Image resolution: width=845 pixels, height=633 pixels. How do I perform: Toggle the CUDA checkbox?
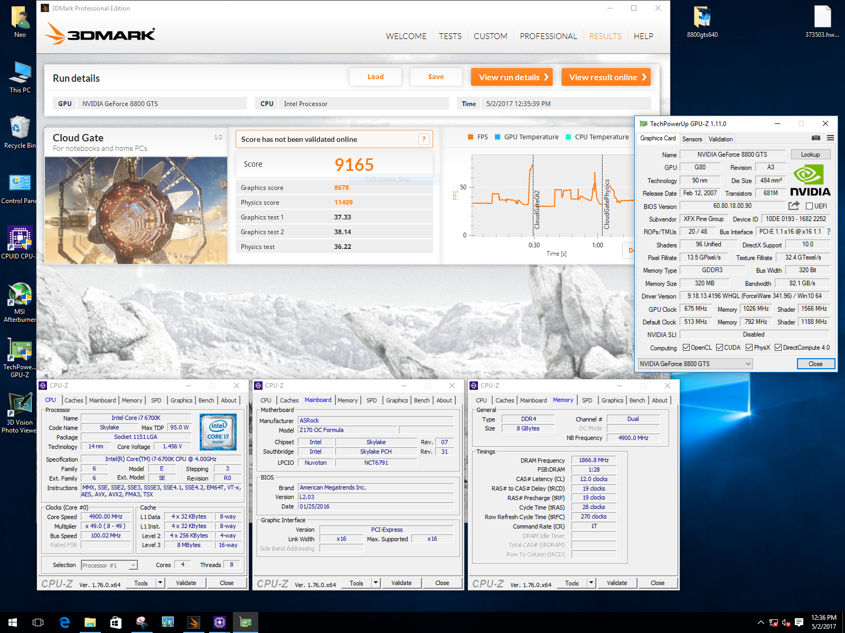[719, 348]
